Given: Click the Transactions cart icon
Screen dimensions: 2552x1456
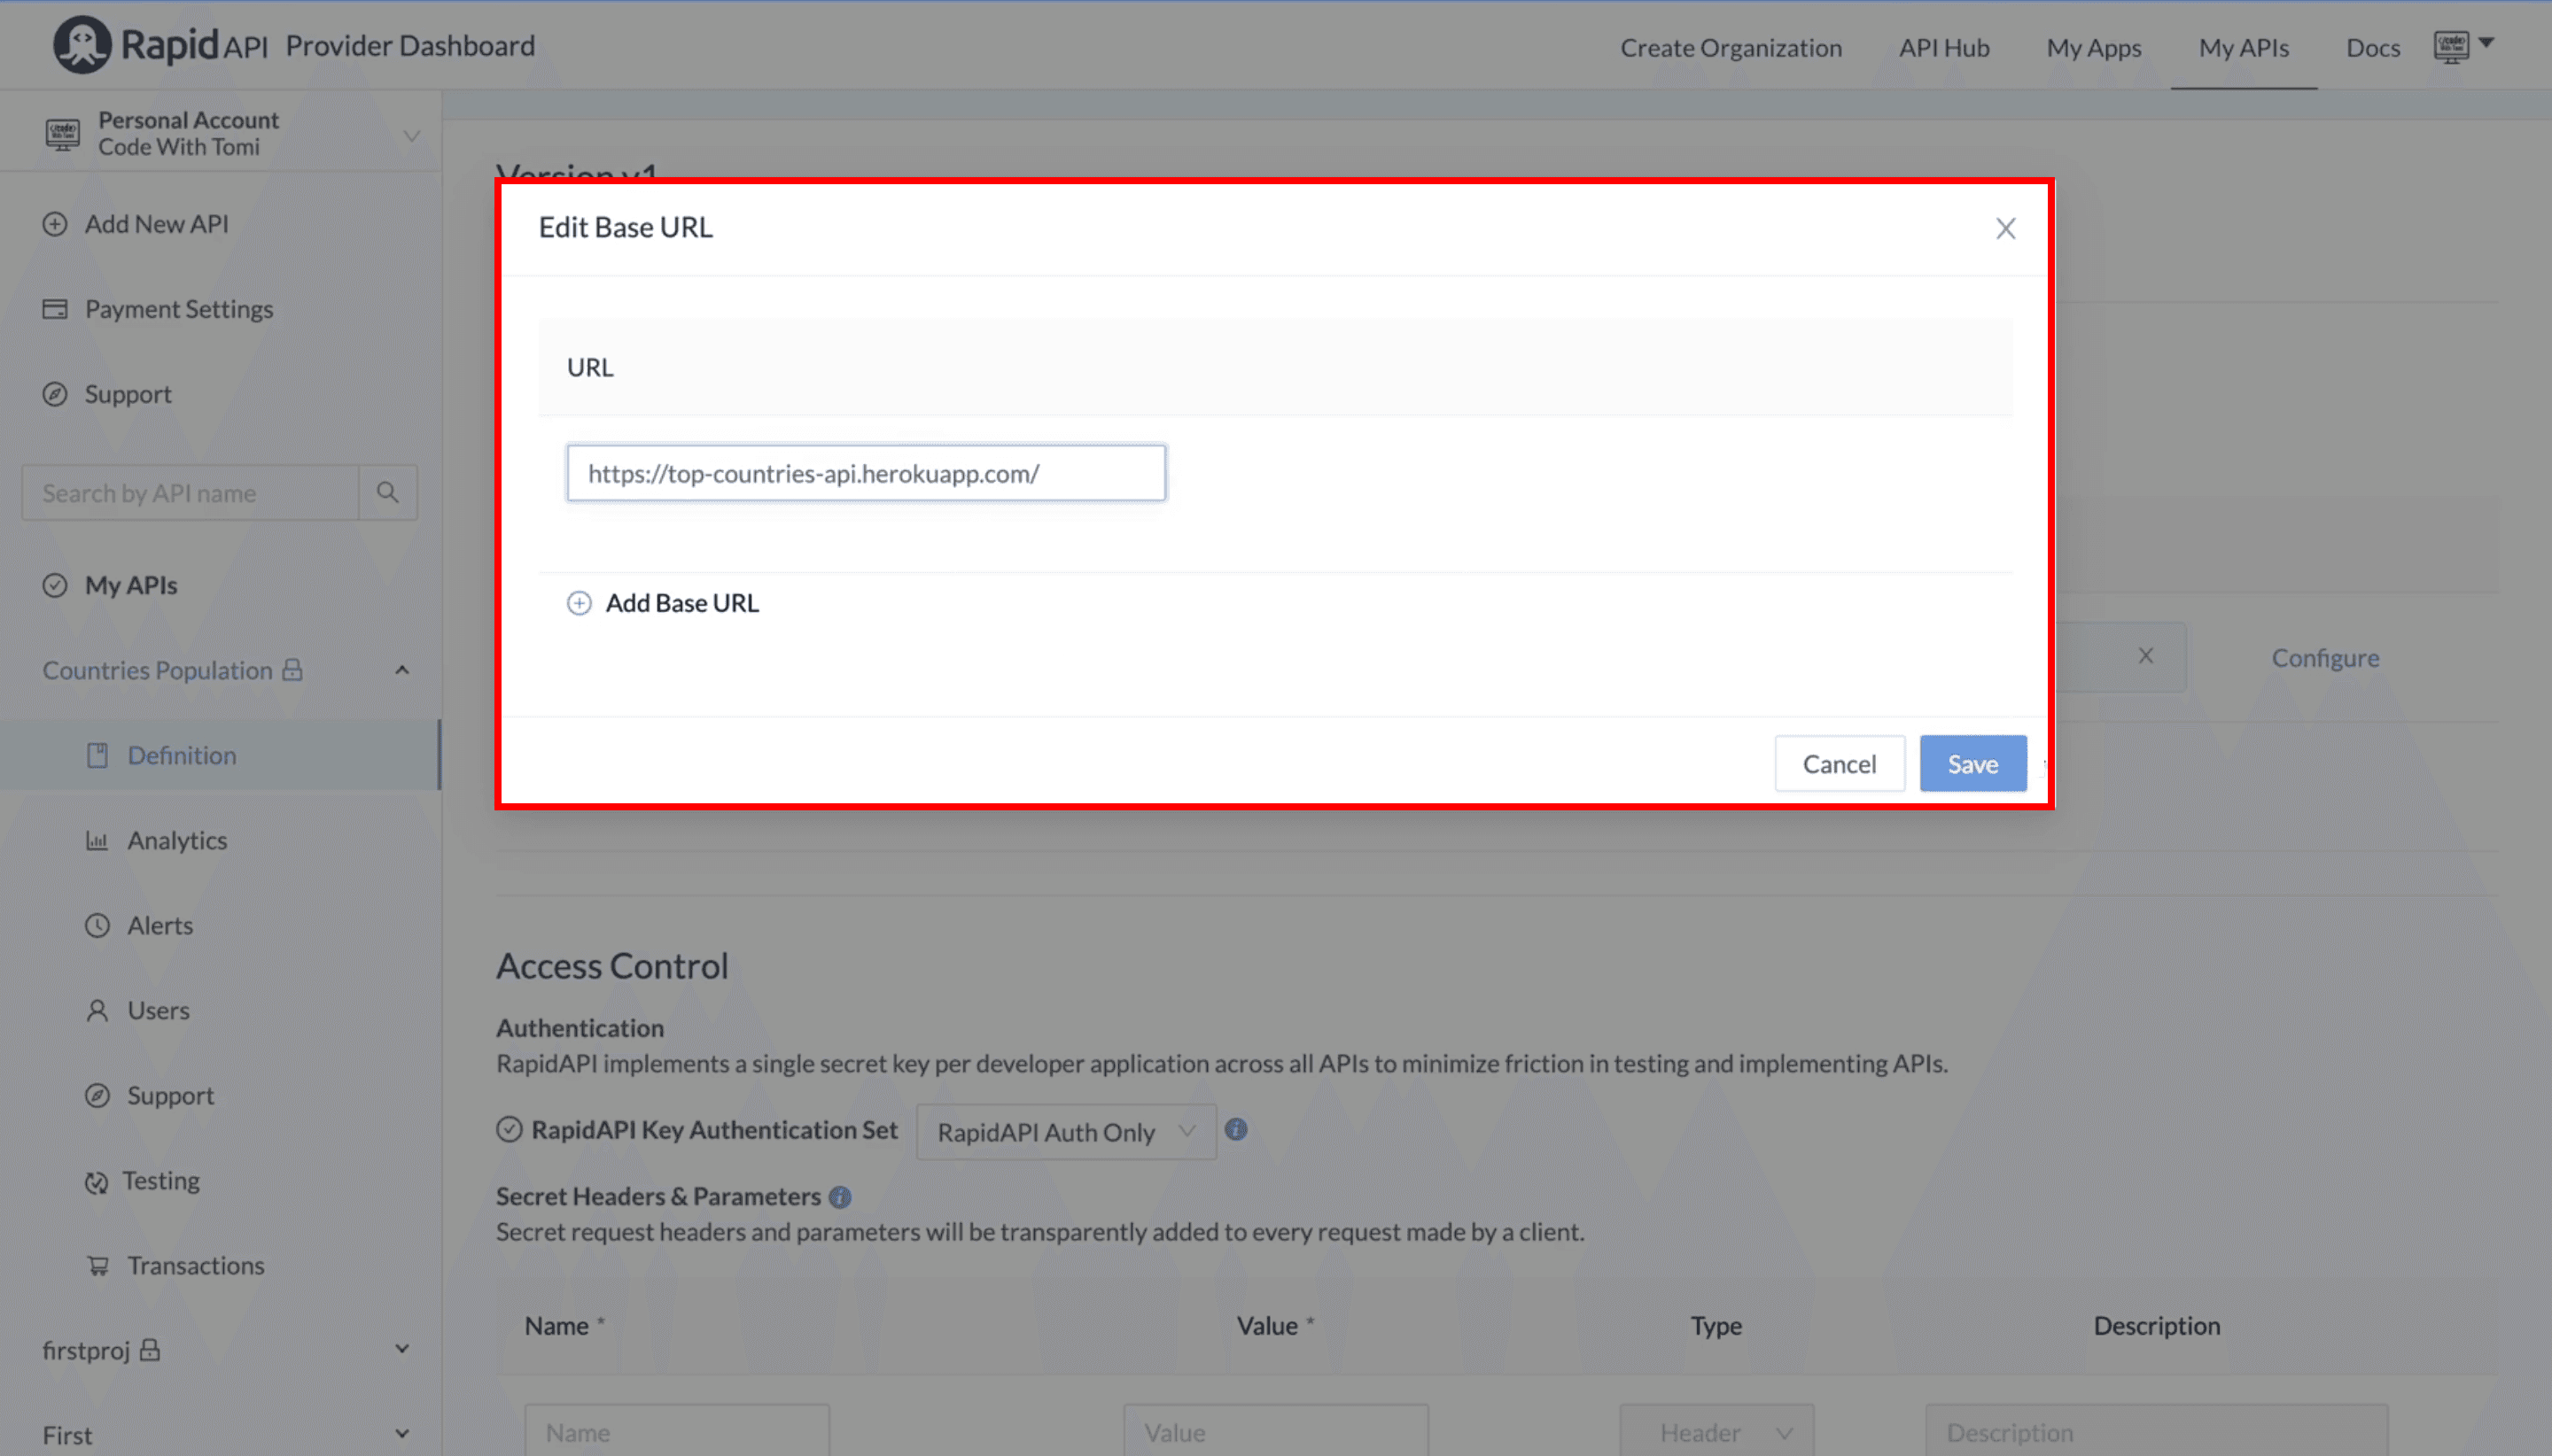Looking at the screenshot, I should click(97, 1265).
